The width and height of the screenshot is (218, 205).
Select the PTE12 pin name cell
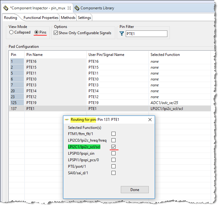(56, 97)
